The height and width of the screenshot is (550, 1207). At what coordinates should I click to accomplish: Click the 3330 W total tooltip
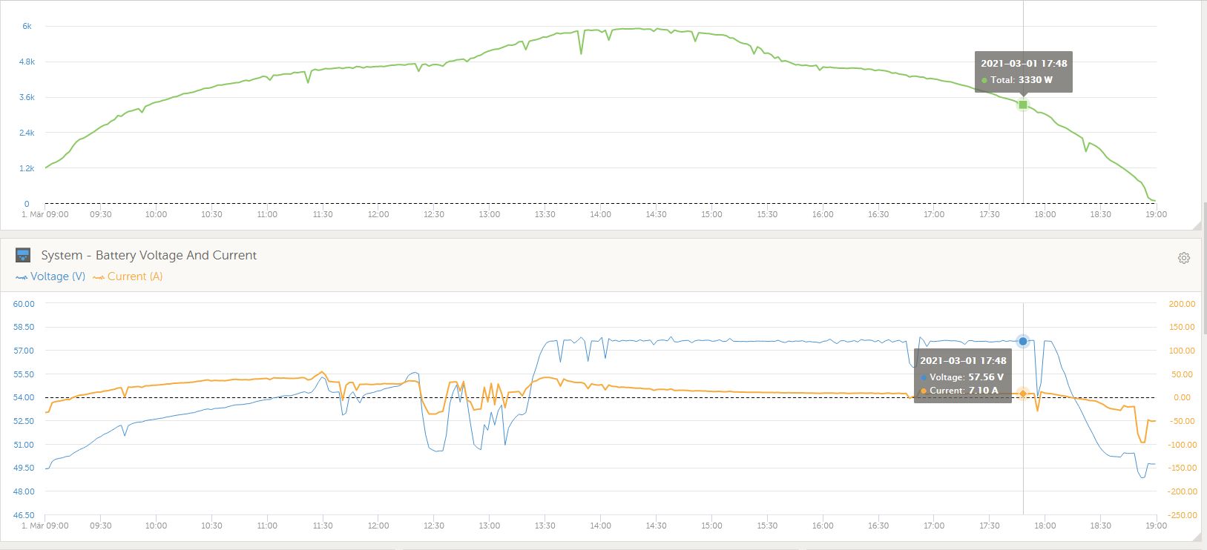[1023, 72]
